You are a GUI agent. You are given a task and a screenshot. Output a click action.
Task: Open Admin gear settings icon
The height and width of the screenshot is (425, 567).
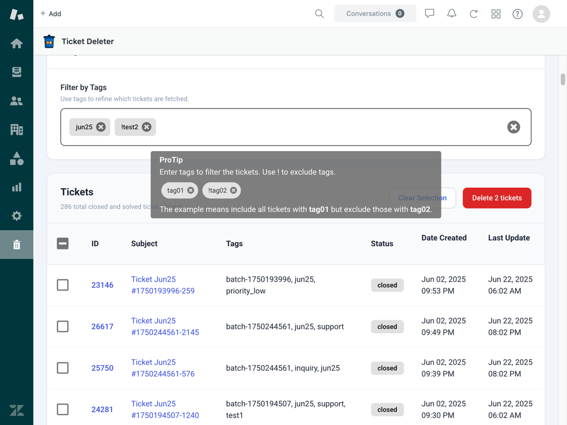17,216
